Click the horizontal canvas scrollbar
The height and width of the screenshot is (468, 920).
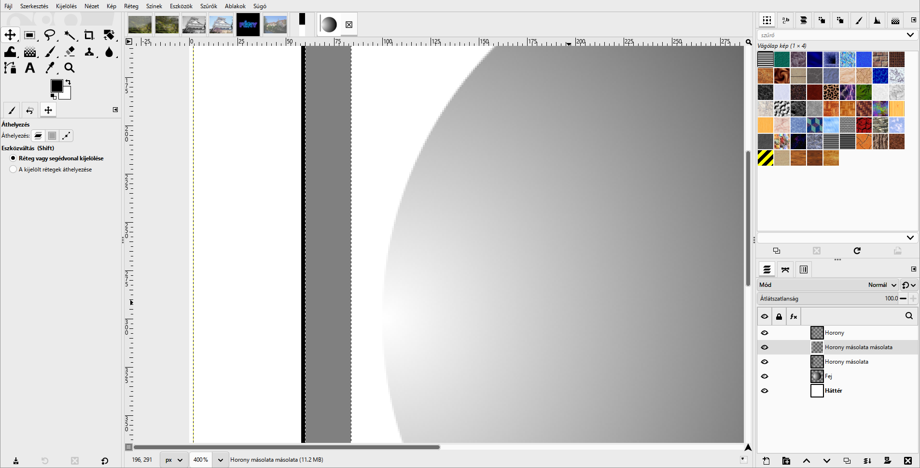[287, 447]
